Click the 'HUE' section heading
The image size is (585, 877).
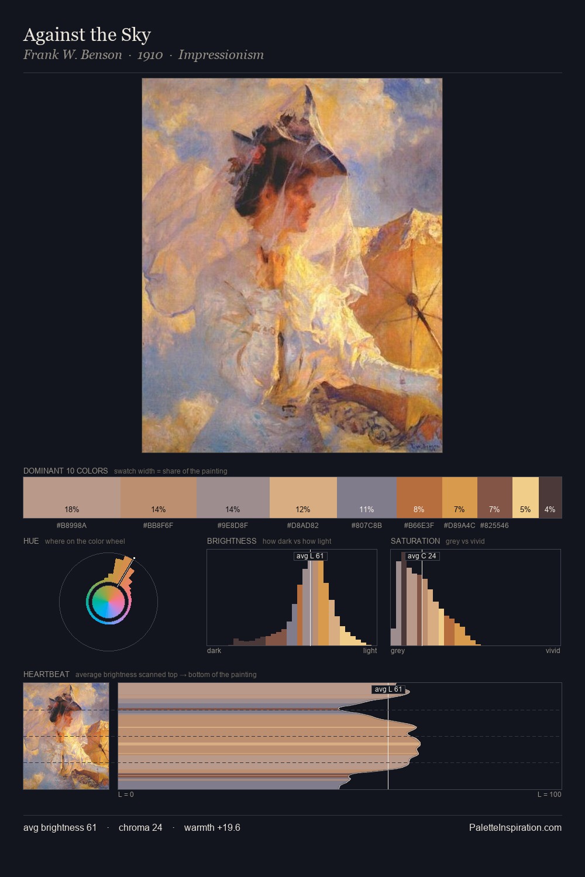(x=31, y=541)
